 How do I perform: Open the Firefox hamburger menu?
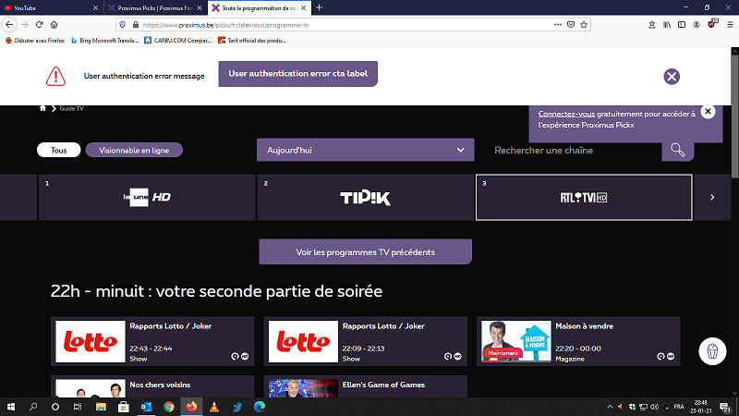(730, 25)
